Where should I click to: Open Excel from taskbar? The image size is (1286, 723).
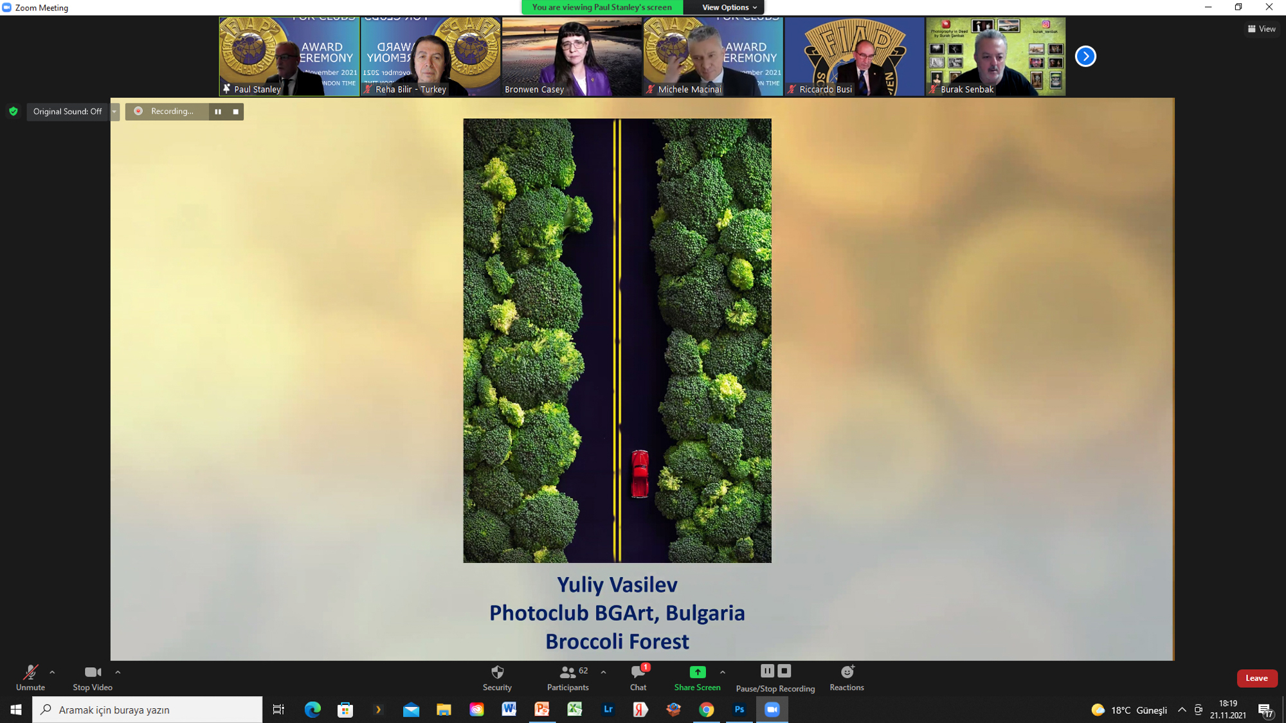pos(575,710)
